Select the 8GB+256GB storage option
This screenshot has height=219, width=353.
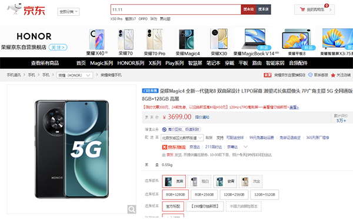tap(204, 194)
